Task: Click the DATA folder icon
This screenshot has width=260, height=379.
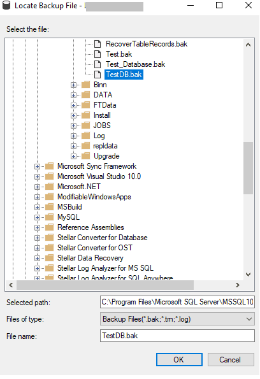Action: coord(85,95)
